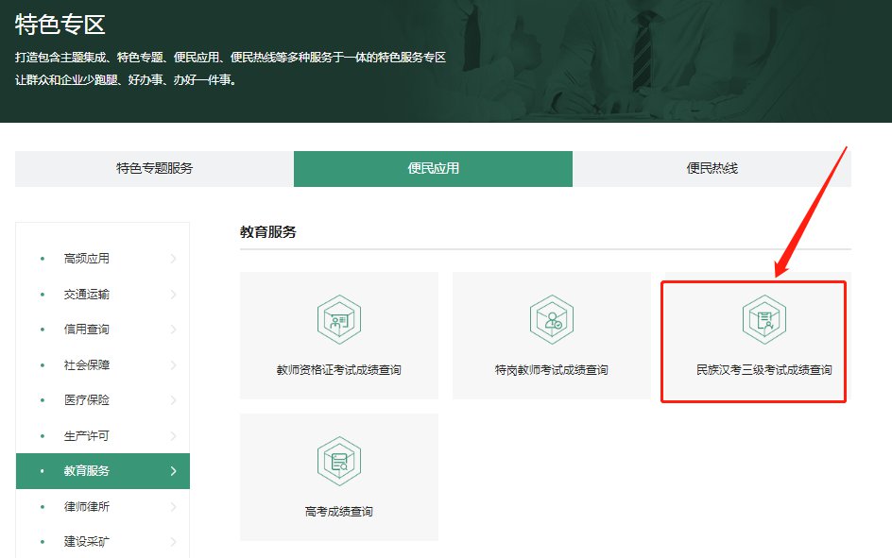Open the 医疗保险 sidebar category
892x558 pixels.
(87, 400)
